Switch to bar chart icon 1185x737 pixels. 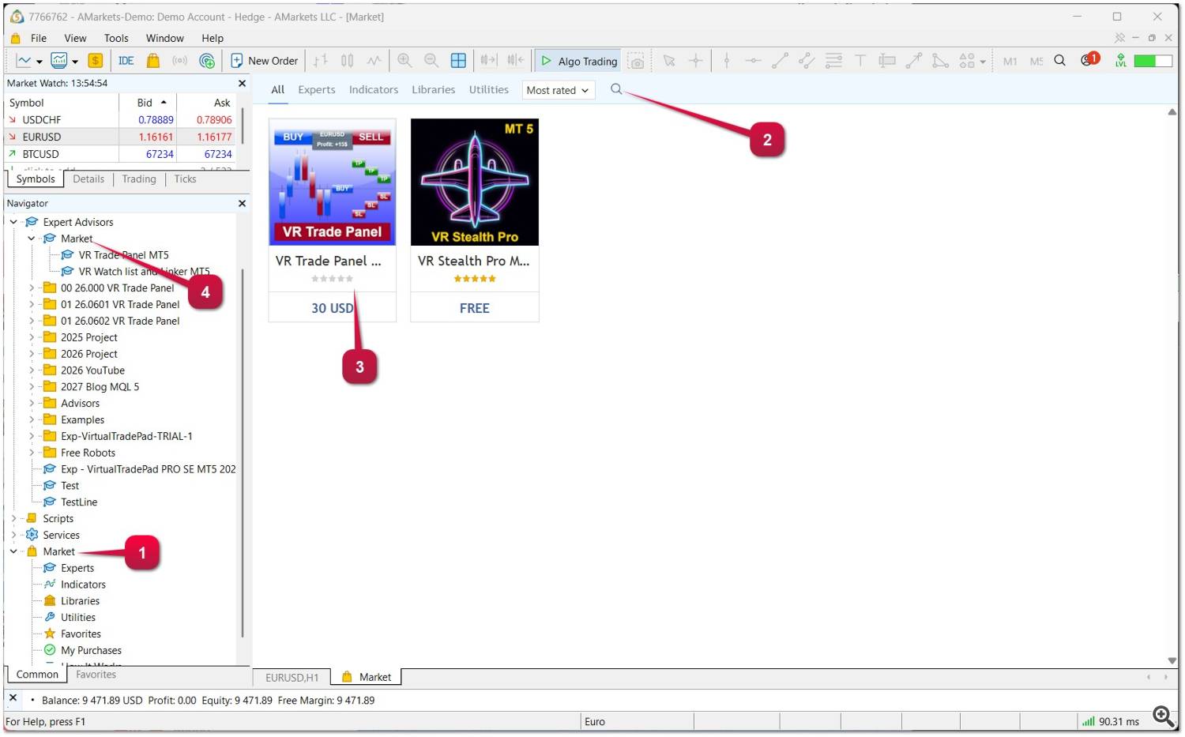point(320,61)
